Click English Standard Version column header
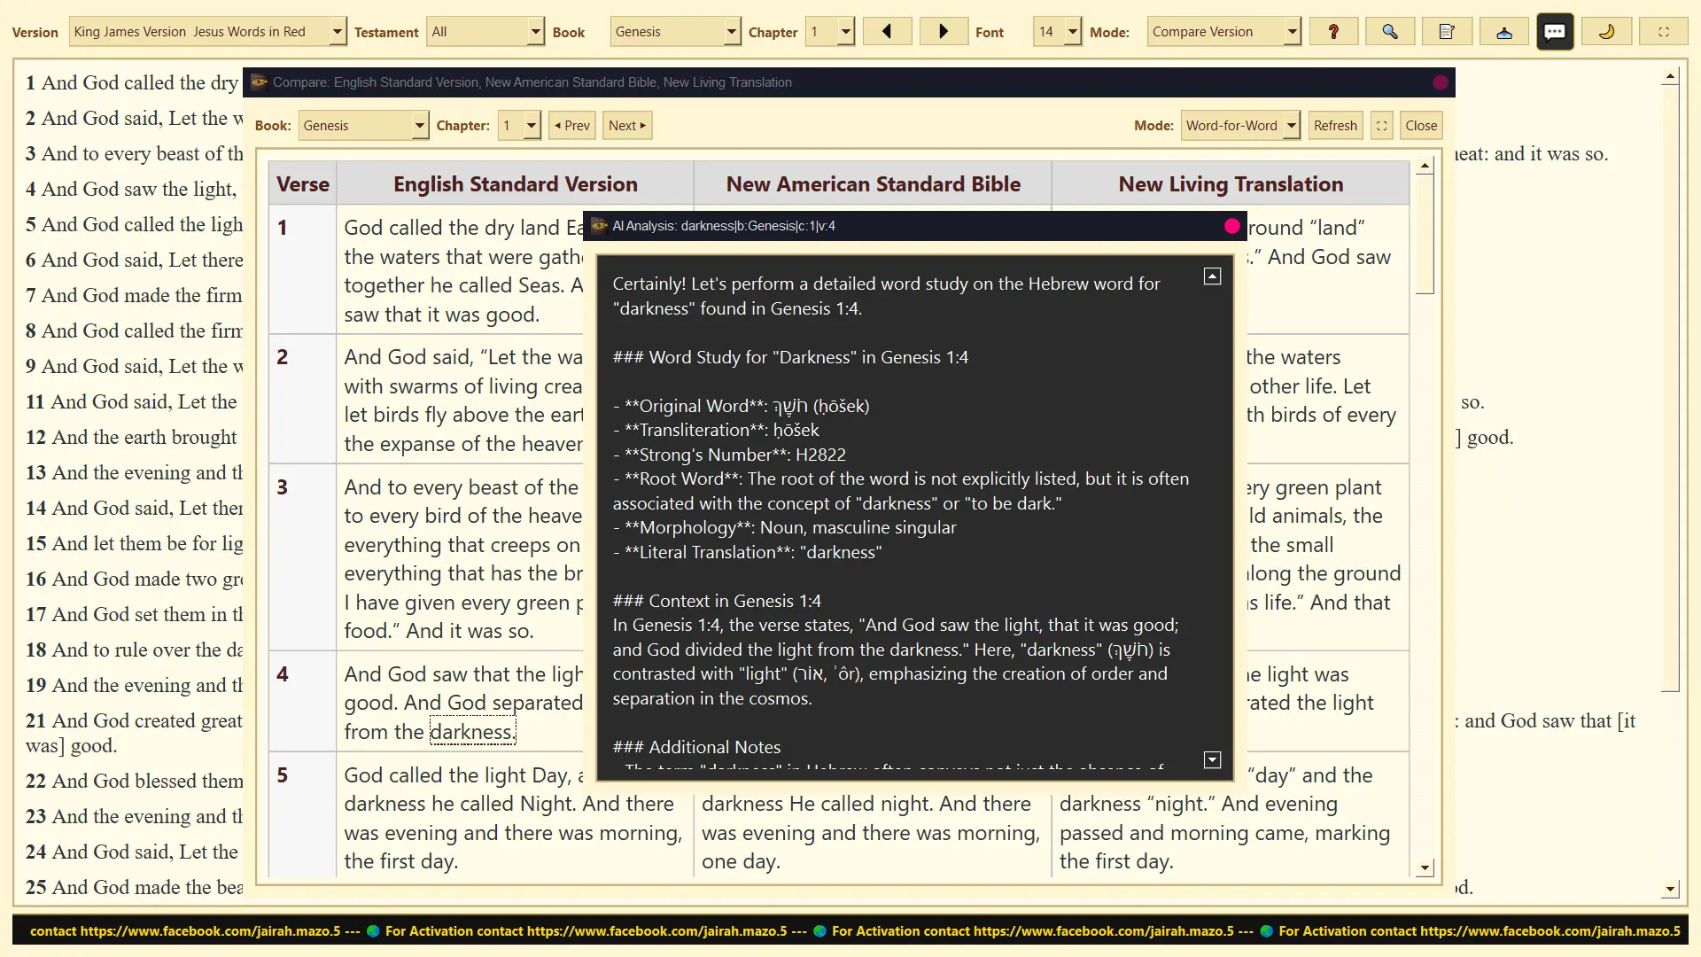Viewport: 1701px width, 957px height. click(516, 184)
